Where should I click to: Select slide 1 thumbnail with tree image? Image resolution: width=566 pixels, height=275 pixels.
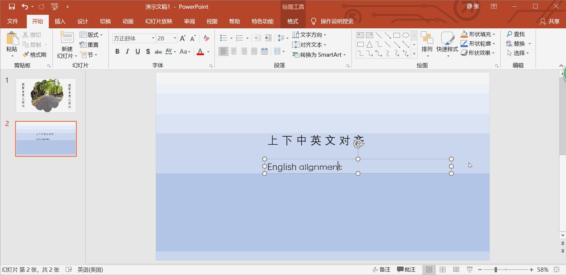click(x=46, y=95)
